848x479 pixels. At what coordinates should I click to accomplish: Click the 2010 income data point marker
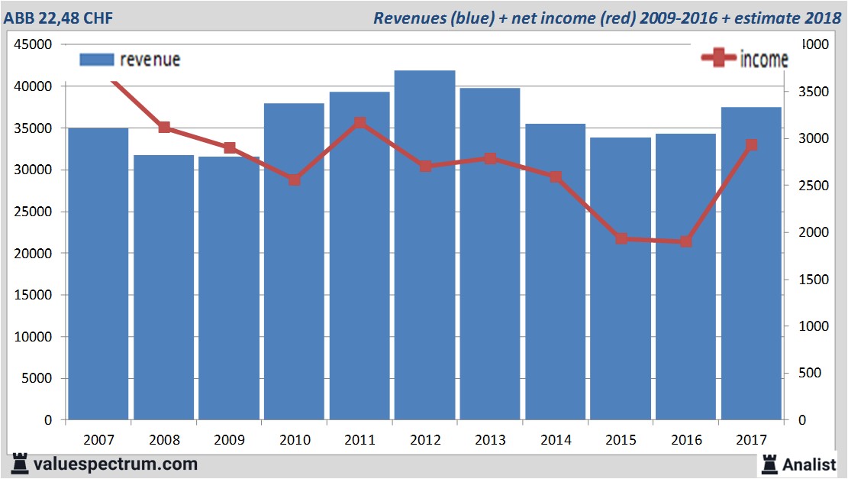pyautogui.click(x=295, y=180)
